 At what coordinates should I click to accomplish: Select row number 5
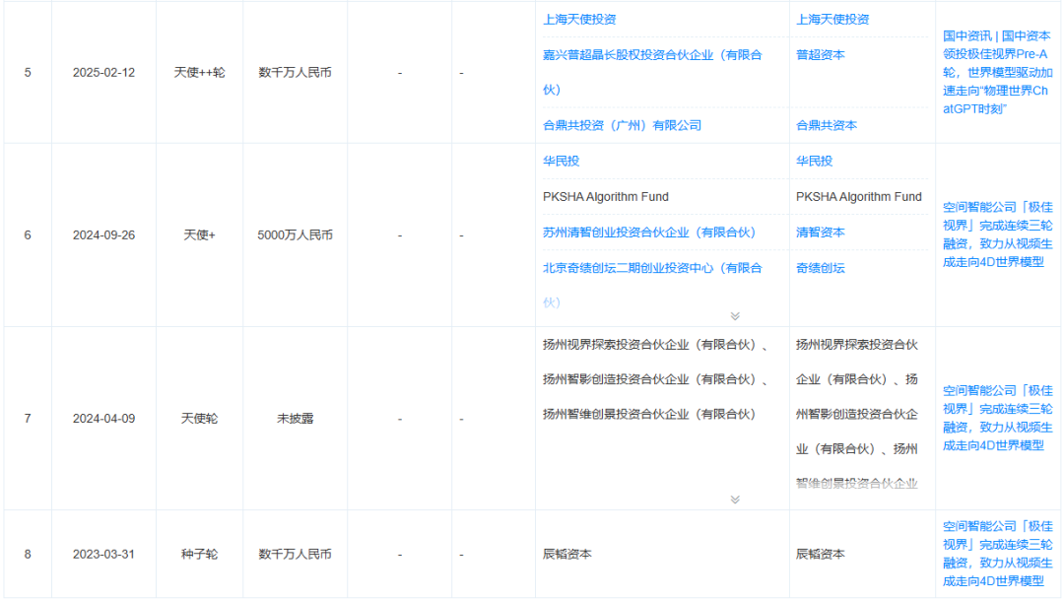click(x=28, y=73)
